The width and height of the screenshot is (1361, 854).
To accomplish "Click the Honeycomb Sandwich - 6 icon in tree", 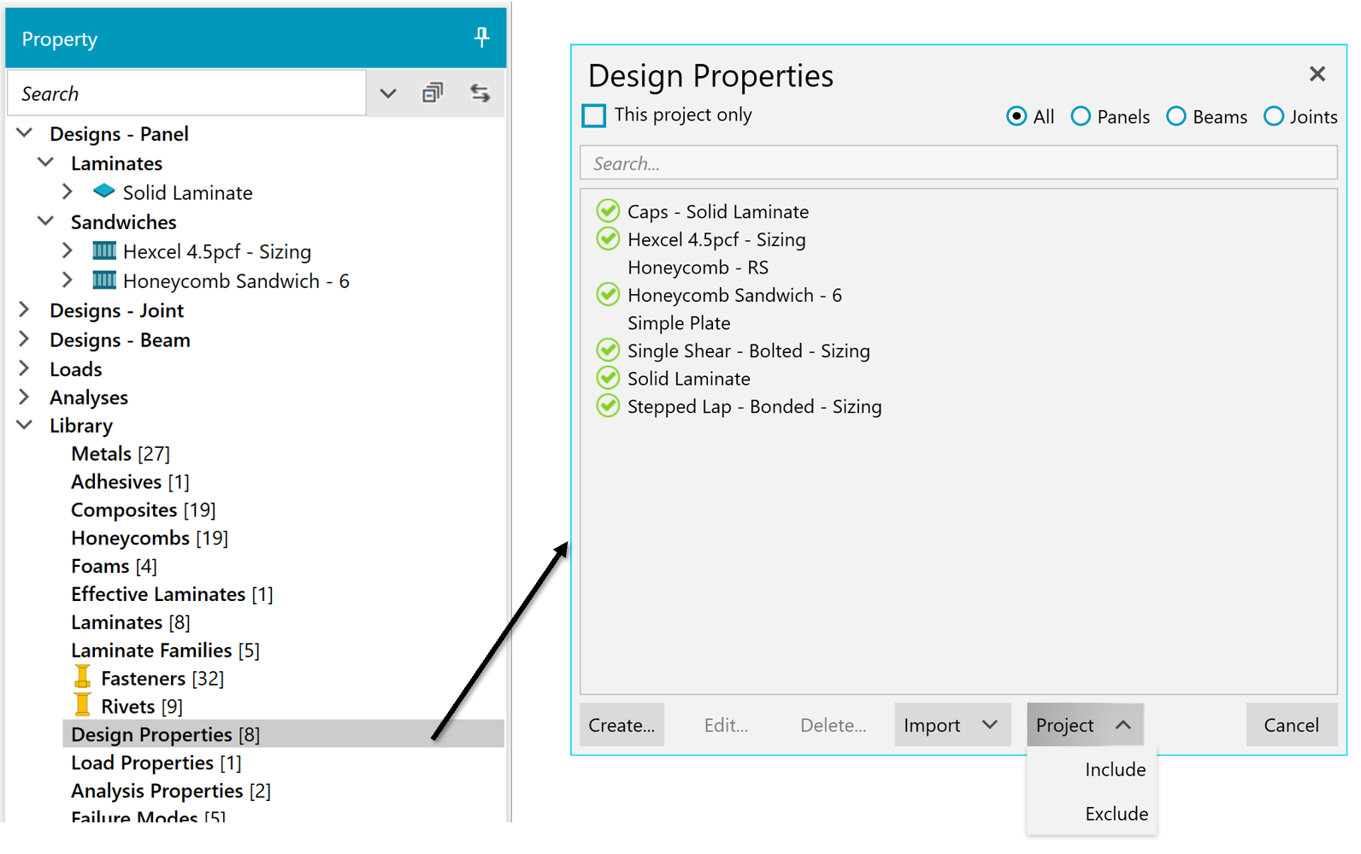I will coord(104,280).
